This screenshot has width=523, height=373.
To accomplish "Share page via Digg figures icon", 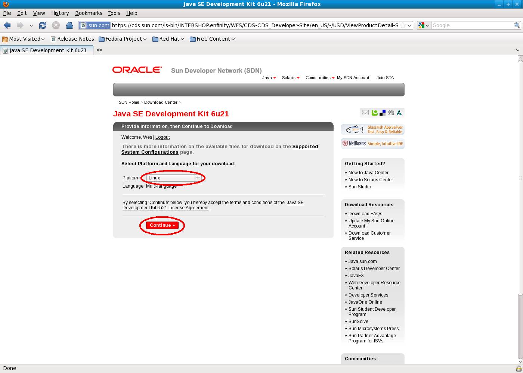I will (x=391, y=113).
